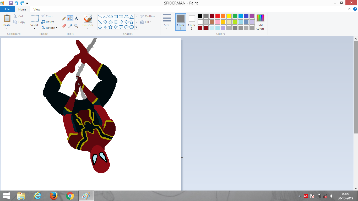Open the Select dropdown arrow
Image resolution: width=358 pixels, height=201 pixels.
(x=34, y=28)
